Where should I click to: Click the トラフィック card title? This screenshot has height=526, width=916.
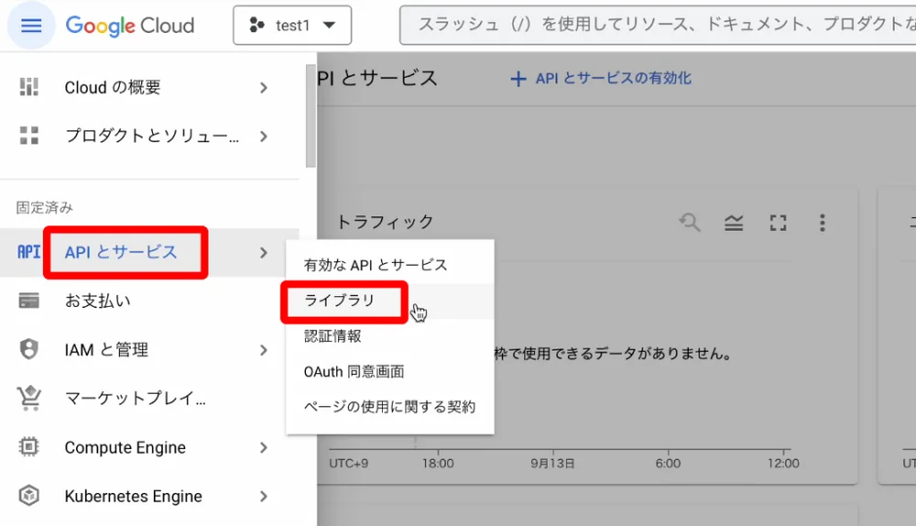[385, 222]
